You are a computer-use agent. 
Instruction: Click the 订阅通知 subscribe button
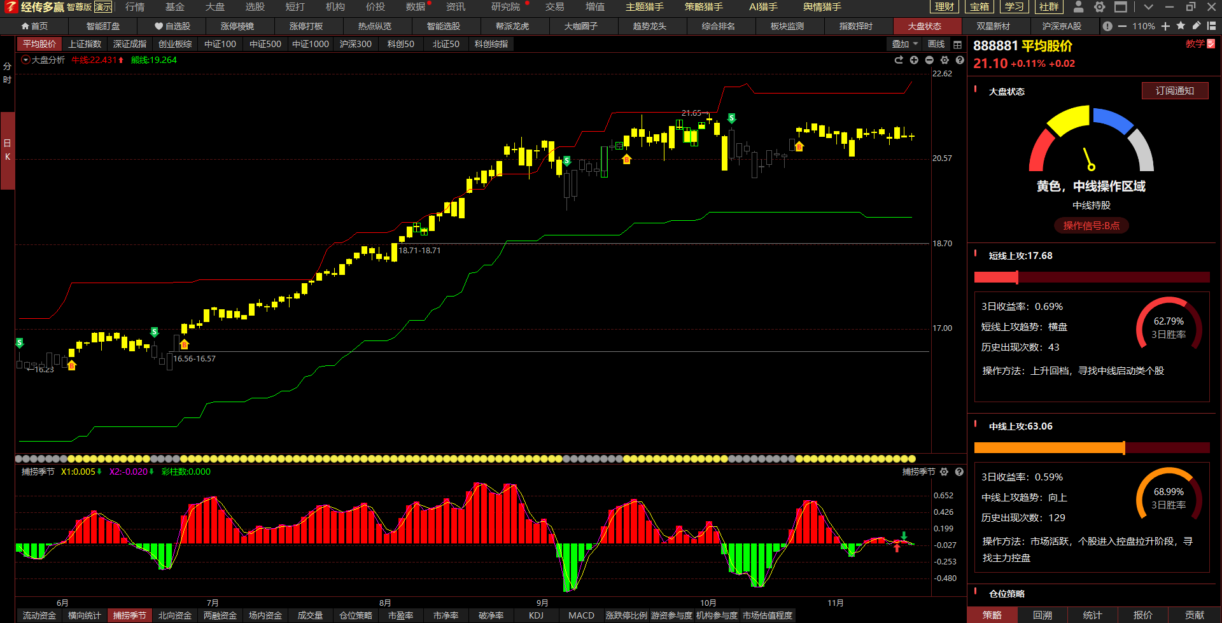[x=1174, y=91]
